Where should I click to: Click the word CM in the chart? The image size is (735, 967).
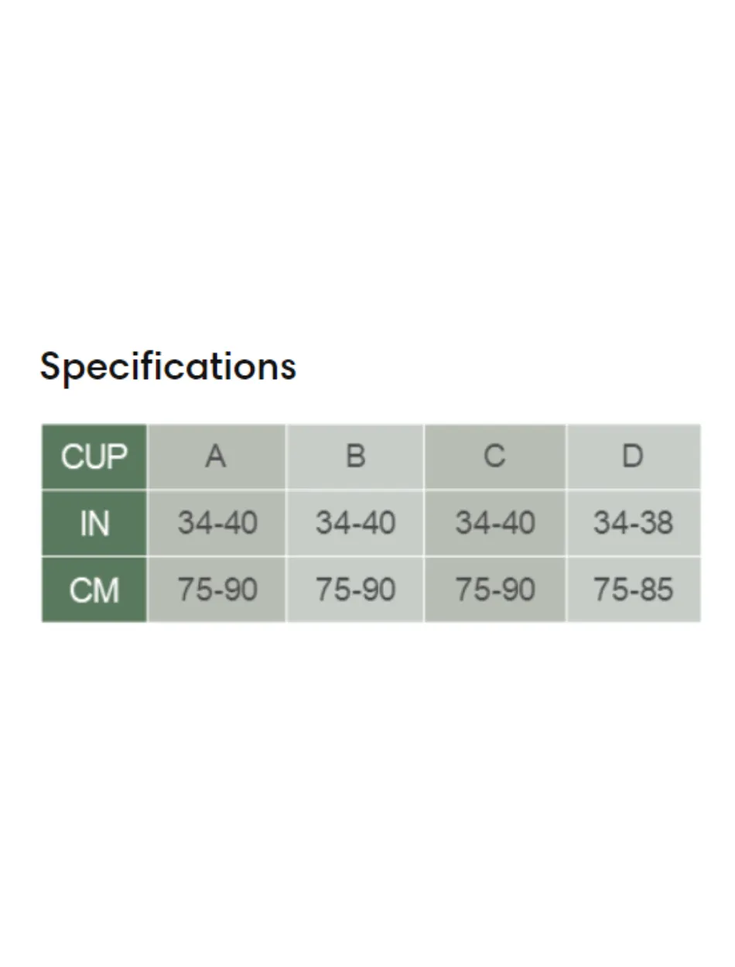tap(94, 590)
